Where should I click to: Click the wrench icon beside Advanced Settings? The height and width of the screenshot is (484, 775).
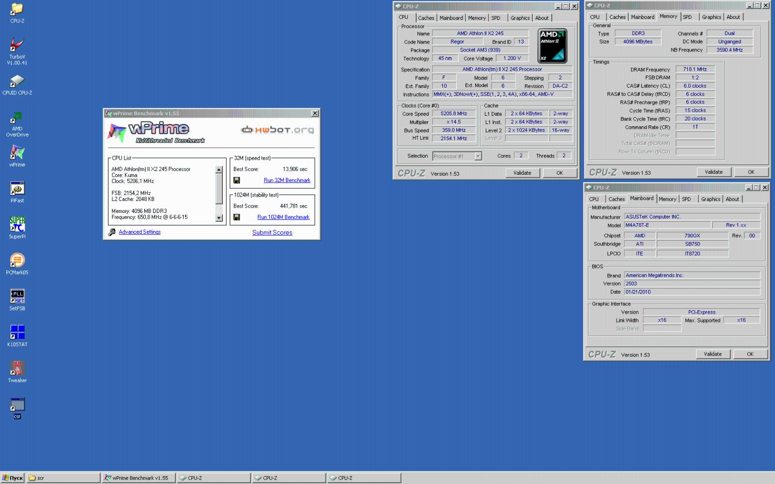(112, 232)
